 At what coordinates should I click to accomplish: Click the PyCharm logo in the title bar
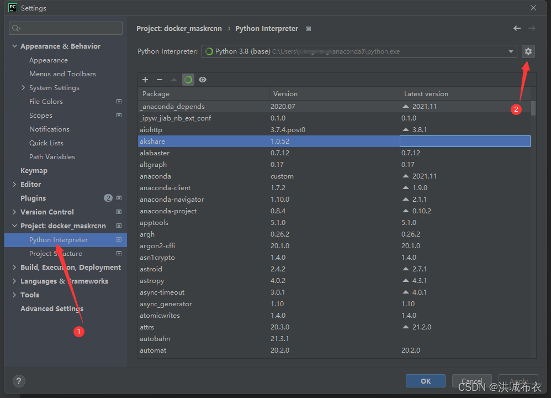(x=13, y=8)
